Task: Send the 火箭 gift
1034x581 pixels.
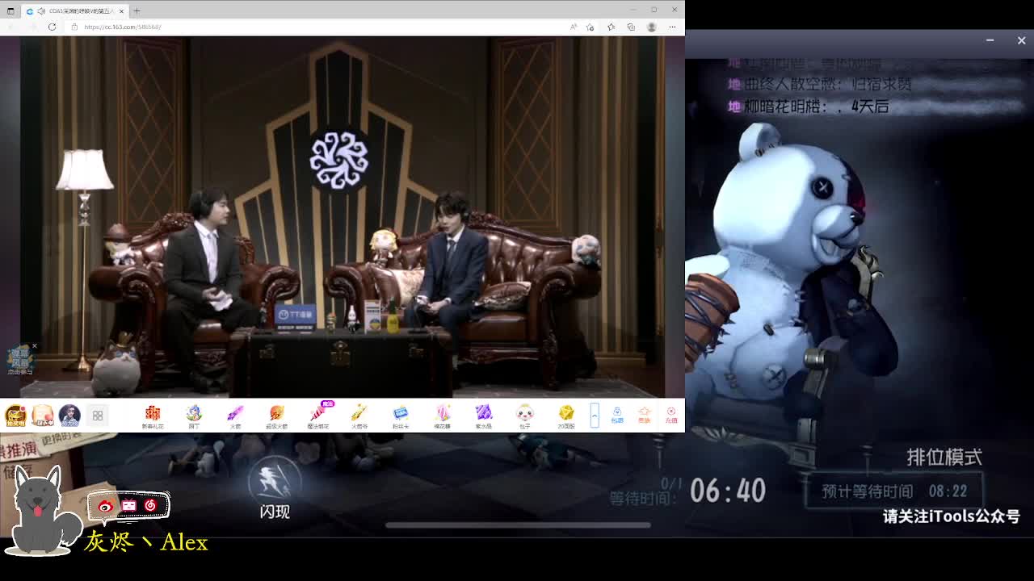Action: coord(235,416)
